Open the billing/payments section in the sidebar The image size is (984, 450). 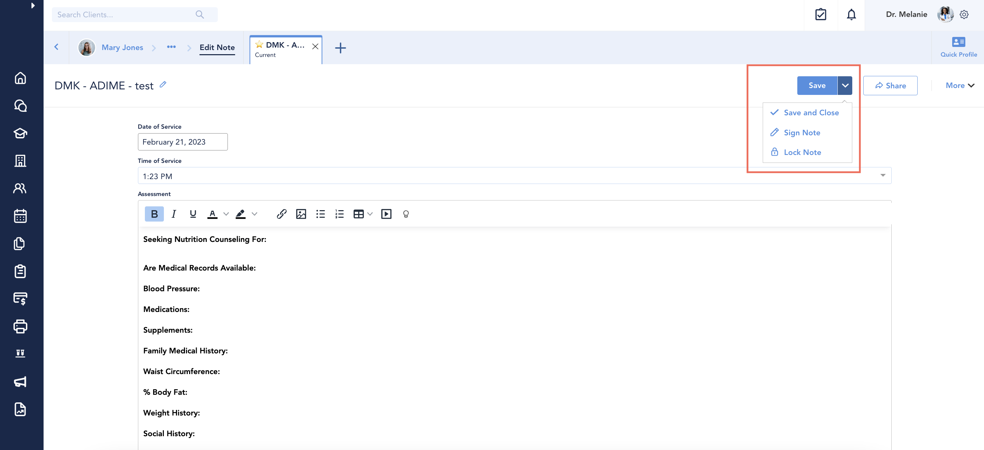[x=20, y=299]
